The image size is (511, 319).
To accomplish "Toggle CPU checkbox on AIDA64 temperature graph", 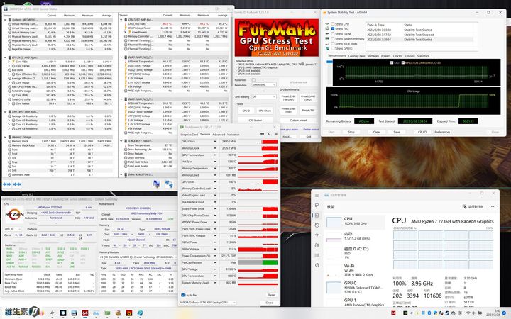I will tap(392, 63).
